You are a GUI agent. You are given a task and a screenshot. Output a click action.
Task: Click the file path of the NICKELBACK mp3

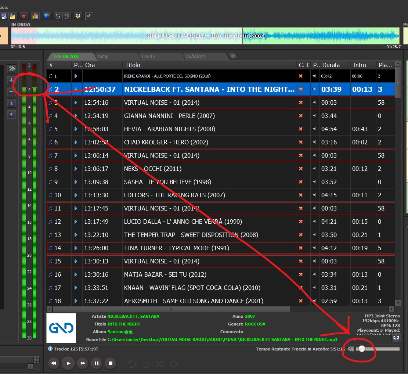pyautogui.click(x=223, y=339)
